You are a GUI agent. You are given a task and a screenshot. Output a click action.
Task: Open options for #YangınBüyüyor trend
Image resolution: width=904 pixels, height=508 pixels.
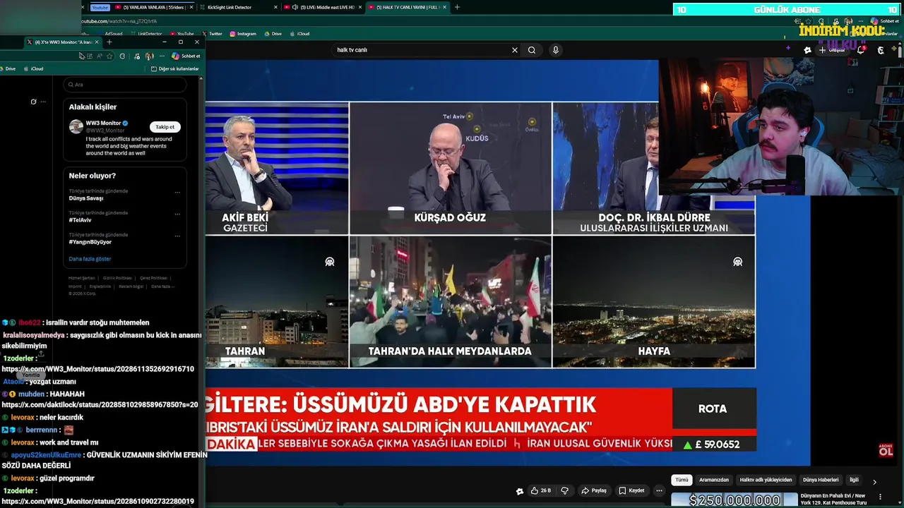[x=177, y=236]
